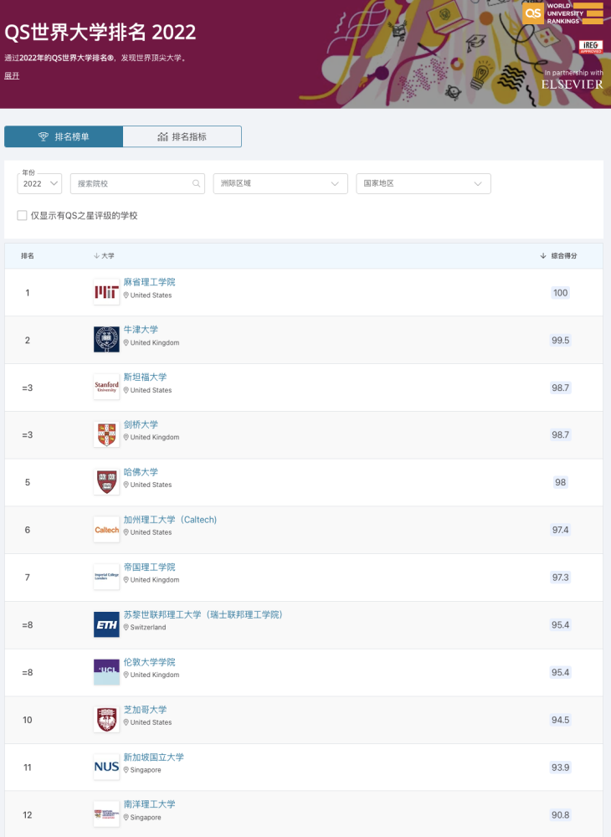Screen dimensions: 611x837
Task: Enable 仅显示有QS之星评级的学校 checkbox
Action: point(23,216)
